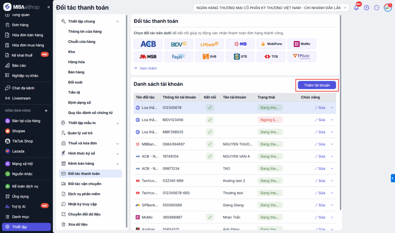Click the Thêm tài khoản button
Image resolution: width=395 pixels, height=233 pixels.
click(317, 85)
